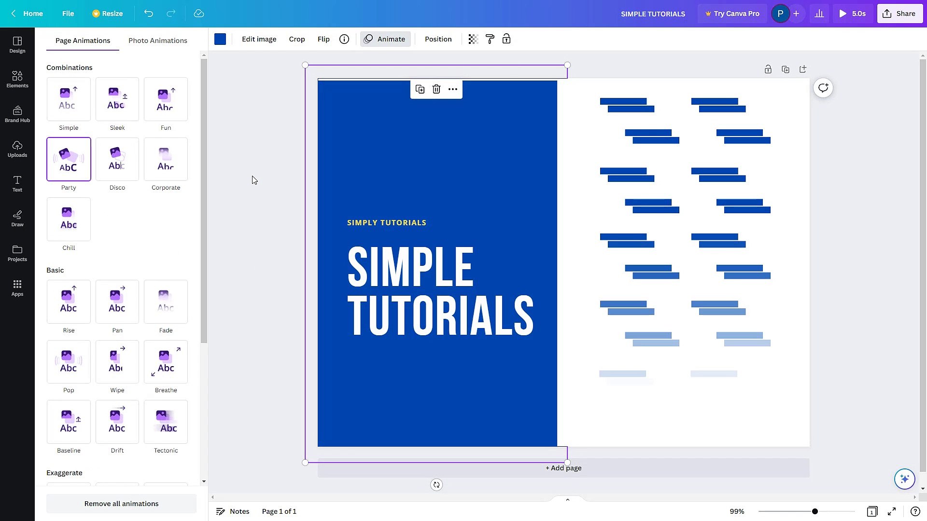This screenshot has width=927, height=521.
Task: Switch to the Photo Animations tab
Action: (157, 41)
